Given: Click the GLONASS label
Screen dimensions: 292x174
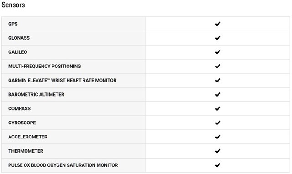Looking at the screenshot, I should click(19, 38).
